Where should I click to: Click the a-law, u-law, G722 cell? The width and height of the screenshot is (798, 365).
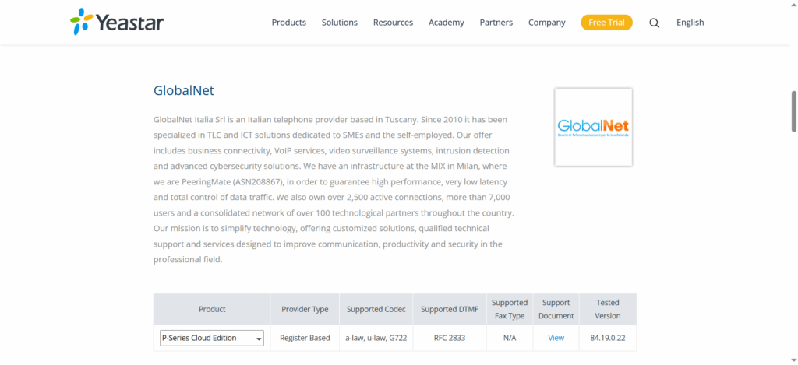tap(376, 338)
